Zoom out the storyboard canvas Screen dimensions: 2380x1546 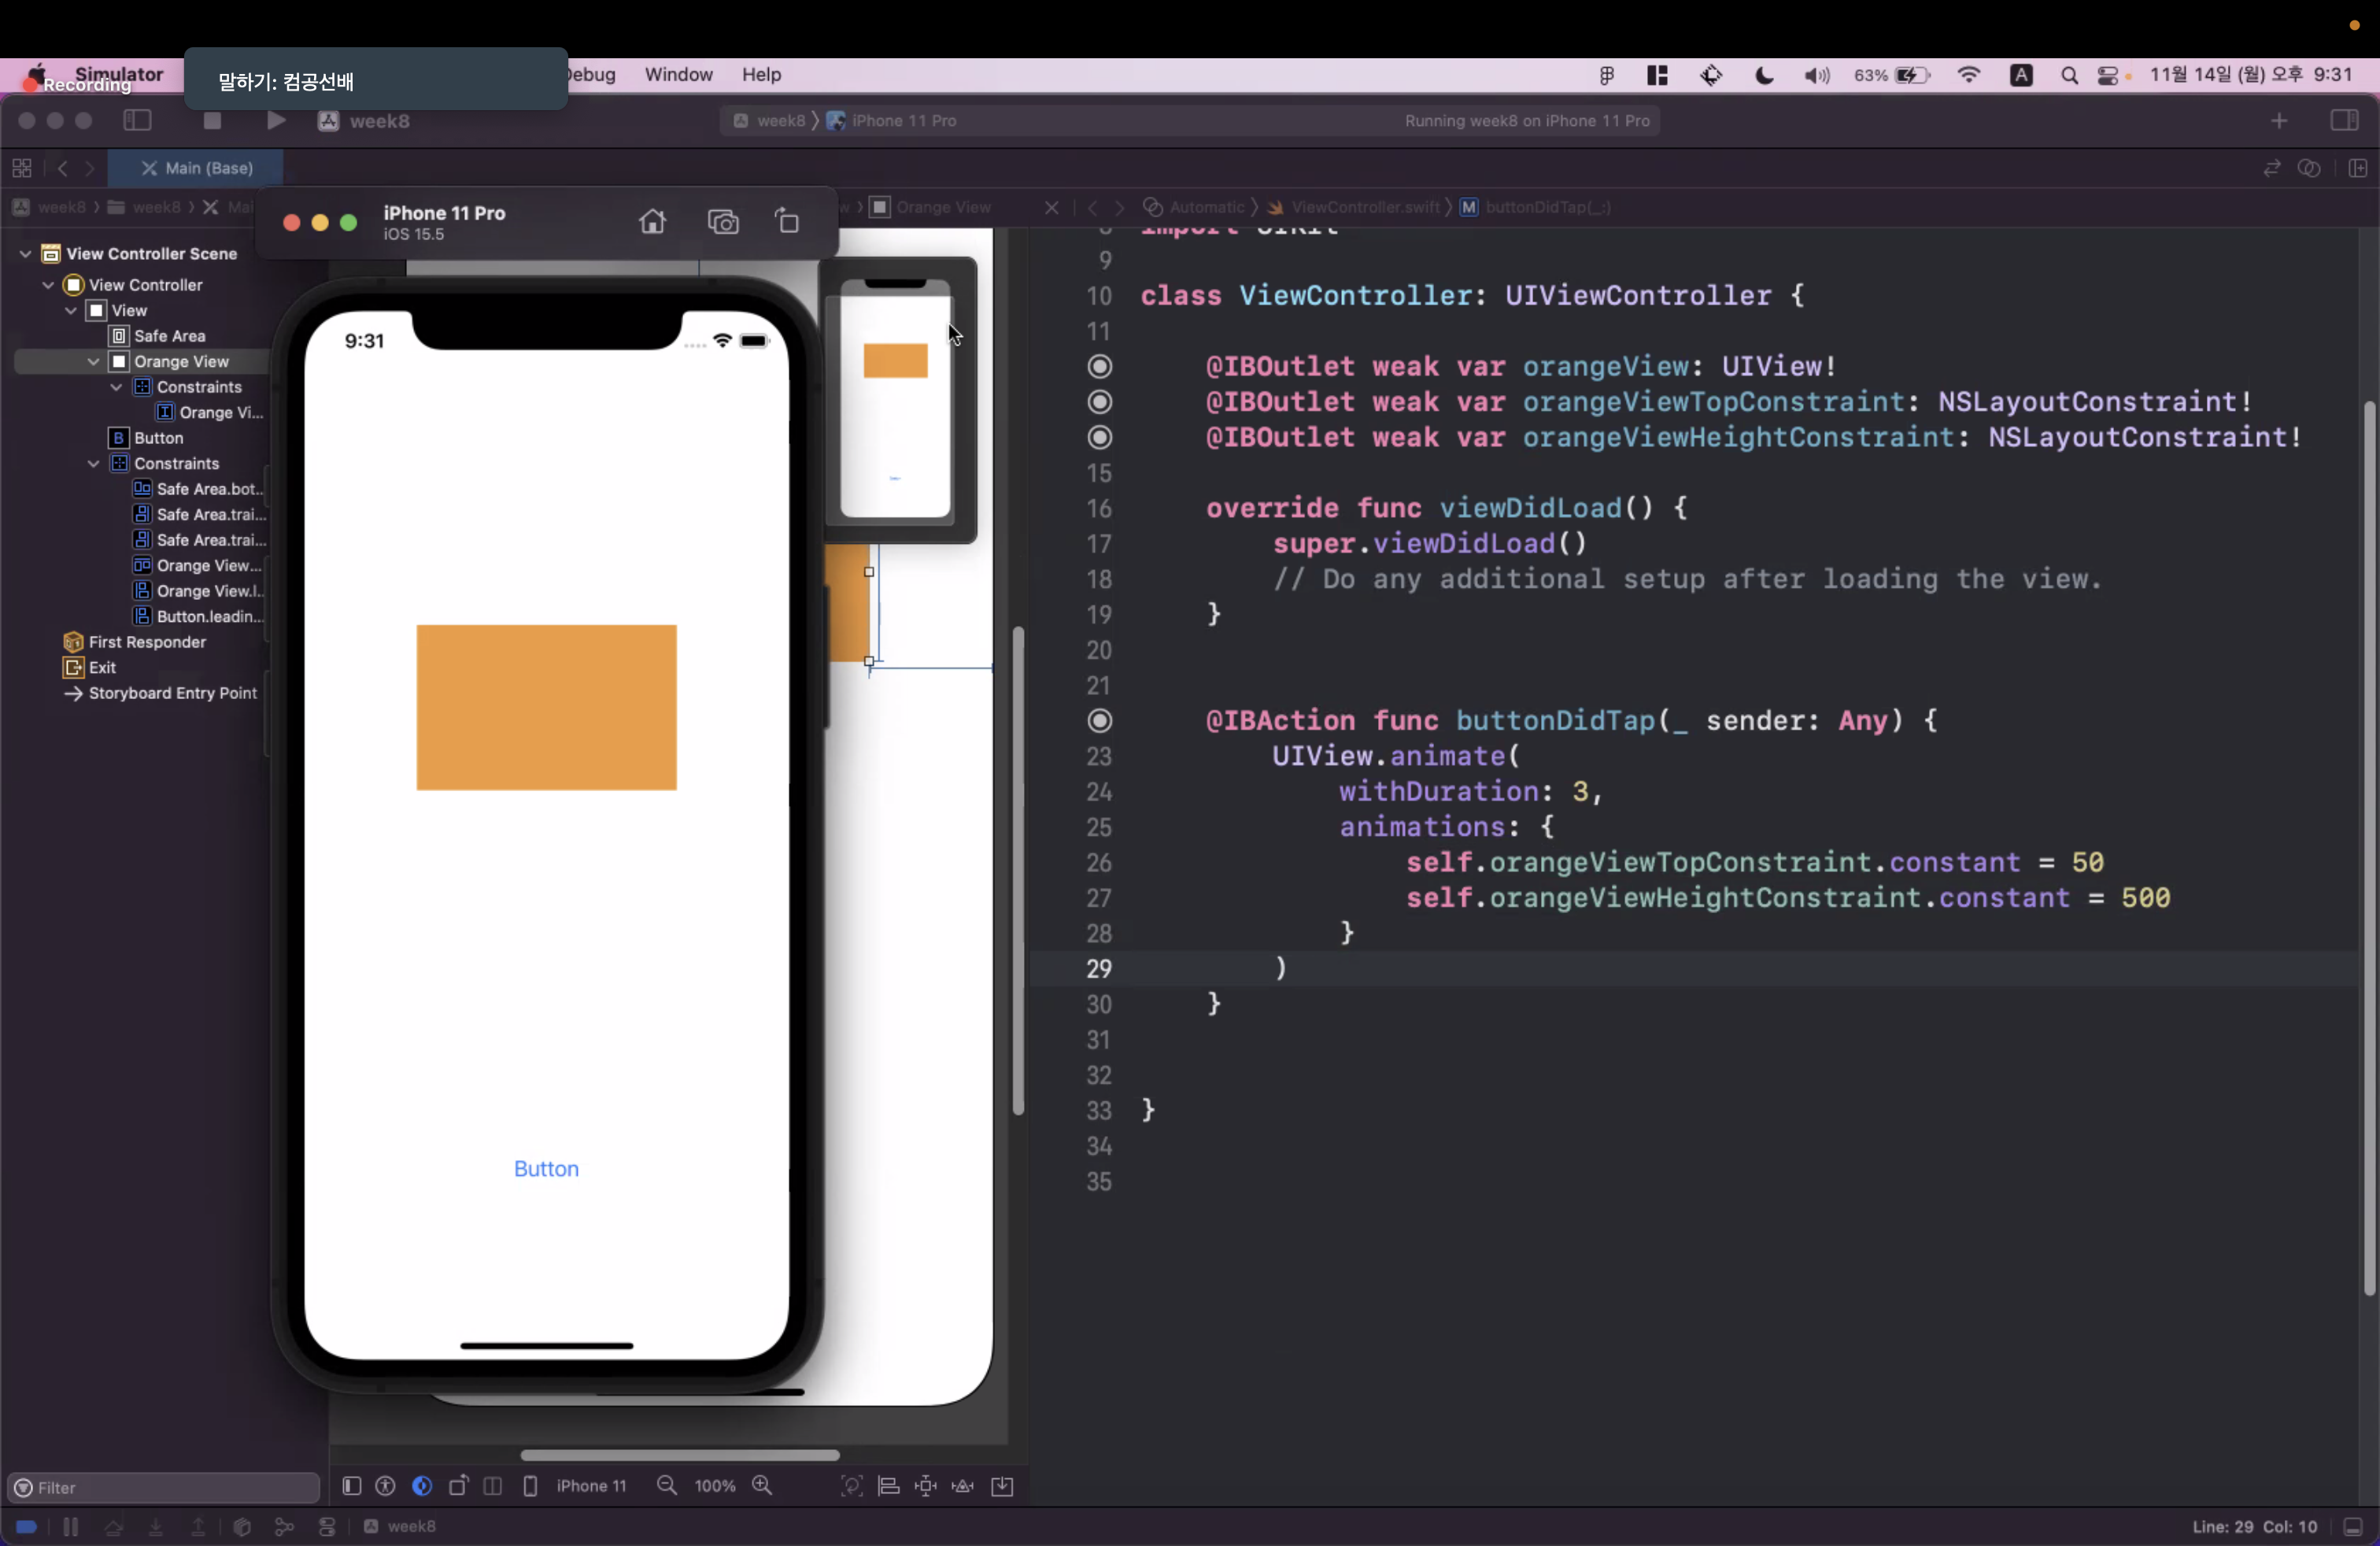pyautogui.click(x=667, y=1486)
